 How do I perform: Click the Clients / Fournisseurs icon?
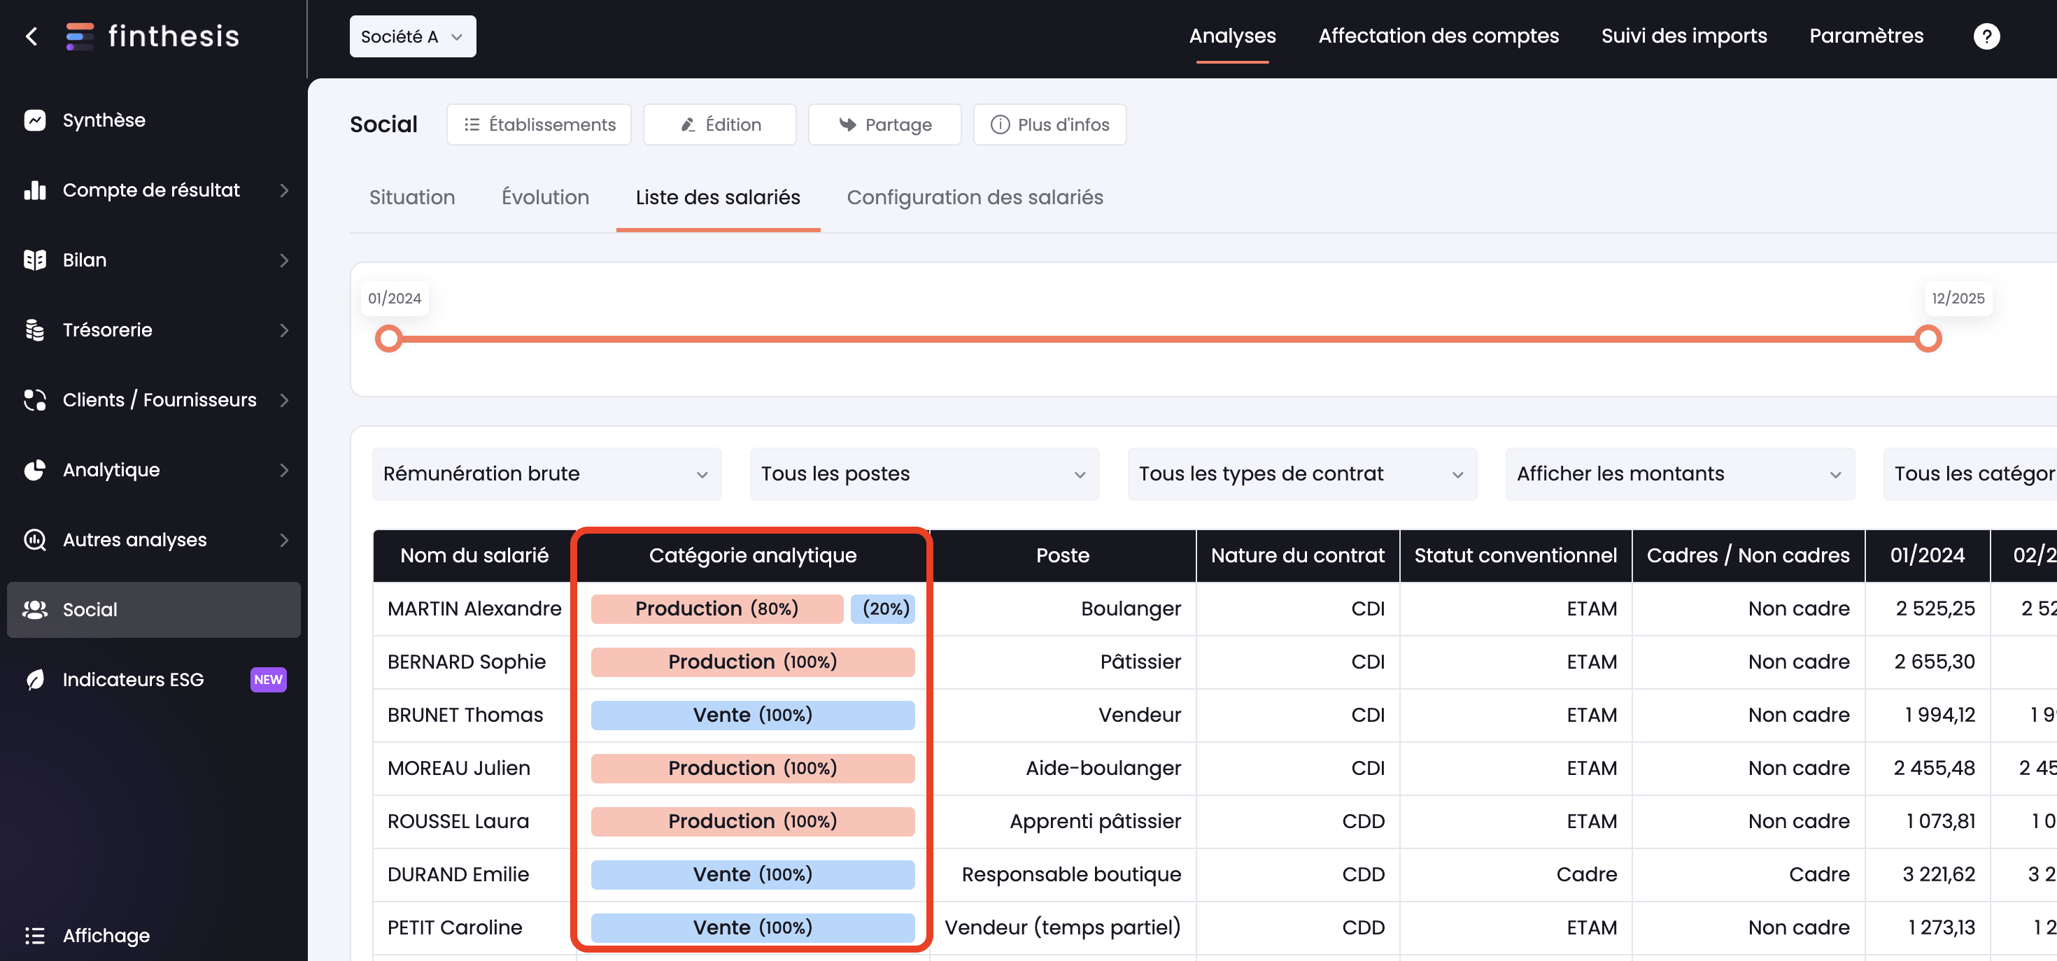click(x=35, y=400)
